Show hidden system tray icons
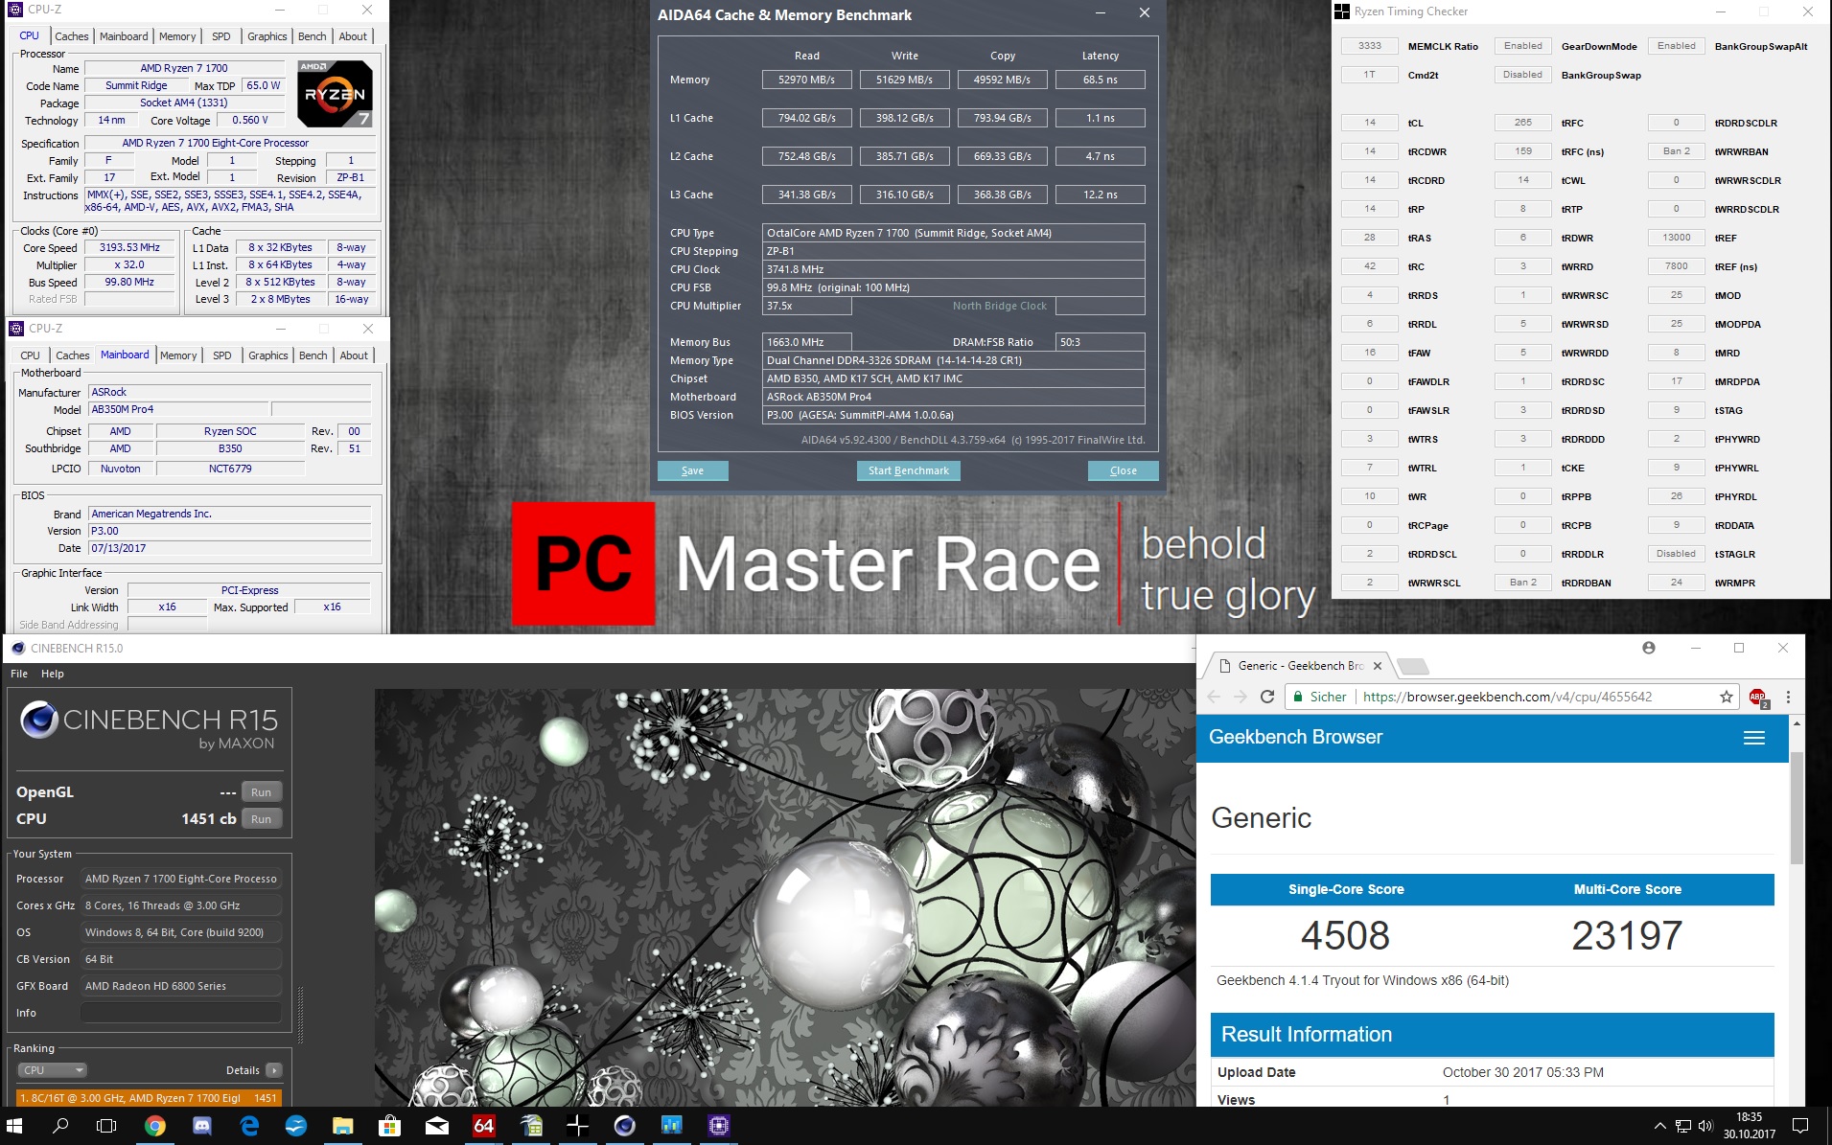The width and height of the screenshot is (1832, 1145). point(1659,1126)
